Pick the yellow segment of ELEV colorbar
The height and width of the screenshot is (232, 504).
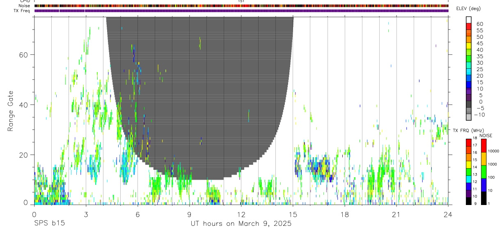(469, 46)
